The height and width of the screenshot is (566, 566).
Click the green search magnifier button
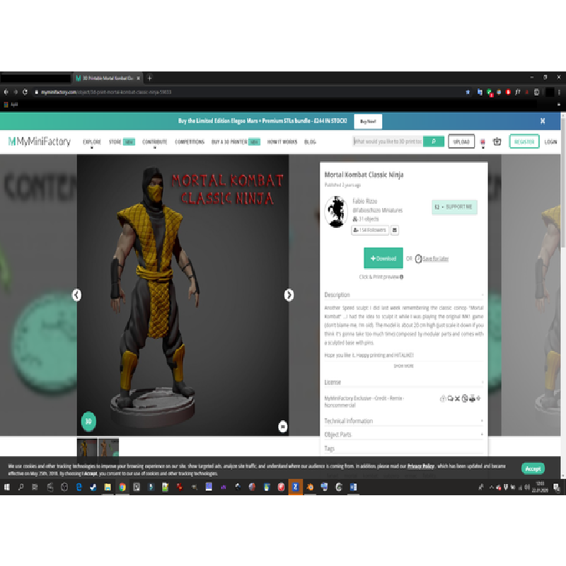(434, 141)
